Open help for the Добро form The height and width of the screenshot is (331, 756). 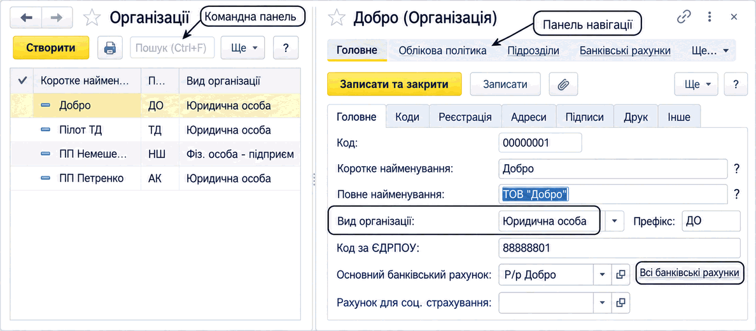[736, 85]
